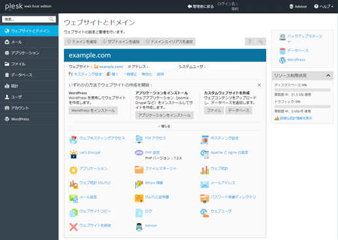Image resolution: width=338 pixels, height=240 pixels.
Task: Click the Let's Encrypt lock icon
Action: tap(73, 154)
